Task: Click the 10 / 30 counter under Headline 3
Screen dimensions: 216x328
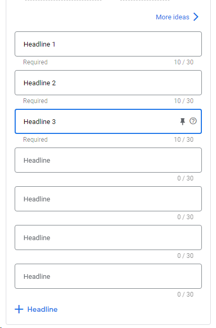Action: (184, 140)
